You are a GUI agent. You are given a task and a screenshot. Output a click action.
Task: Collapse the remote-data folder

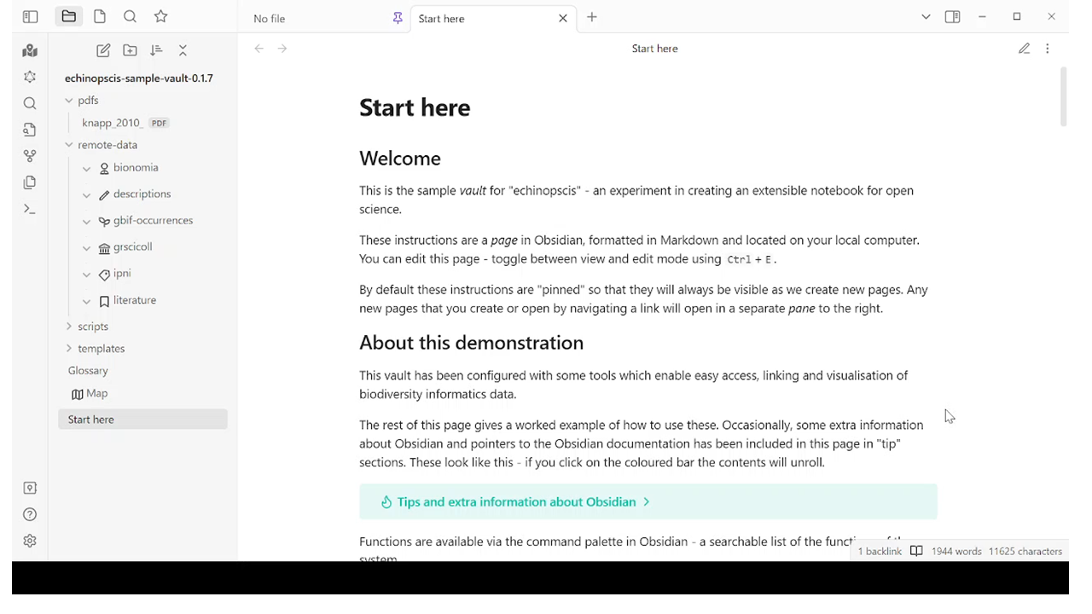click(x=69, y=145)
